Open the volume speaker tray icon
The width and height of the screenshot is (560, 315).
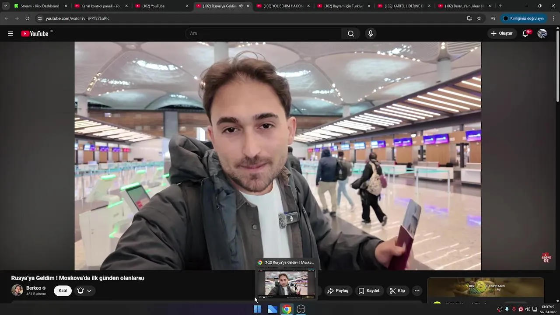[528, 309]
